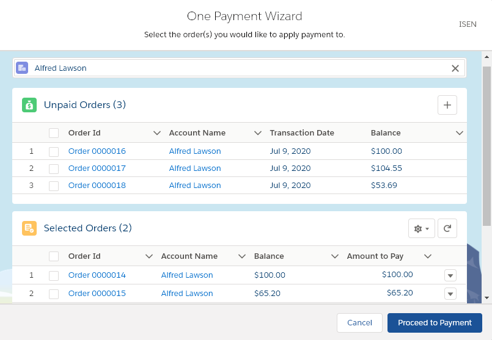Viewport: 492px width, 340px height.
Task: Check the box for Order 0000016
Action: pos(54,151)
